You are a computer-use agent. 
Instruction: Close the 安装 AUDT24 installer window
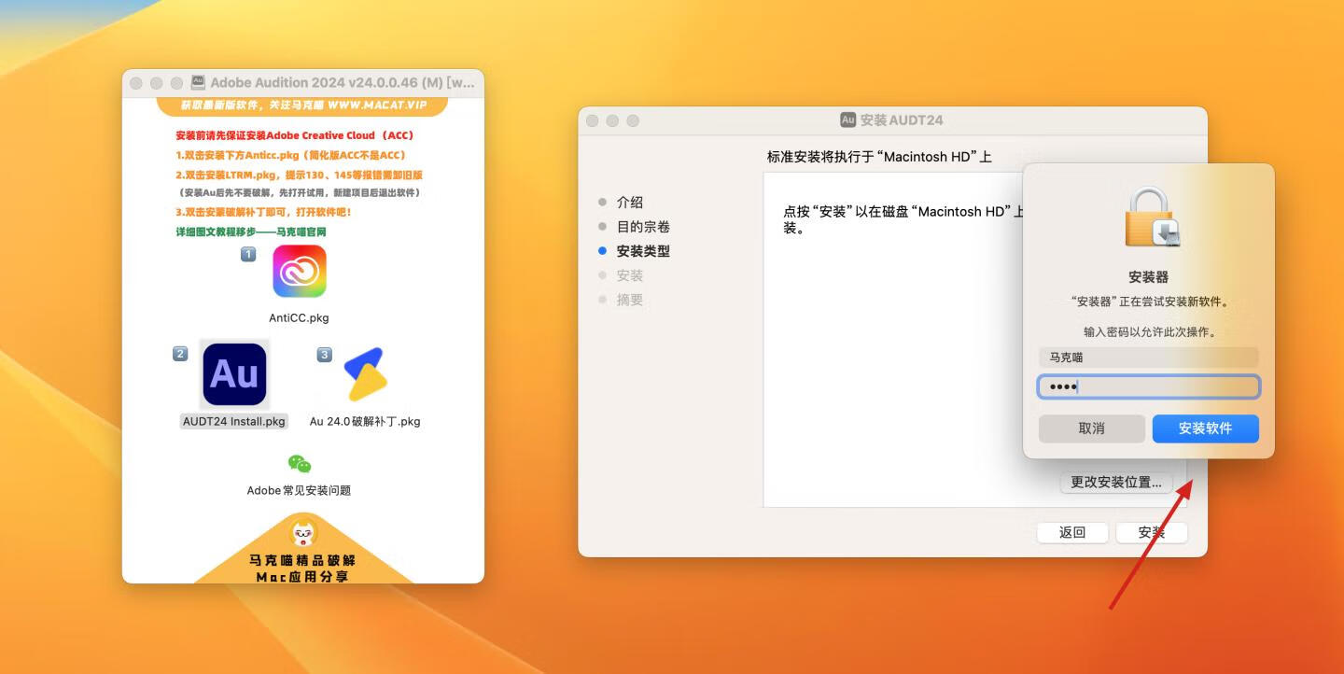pyautogui.click(x=593, y=121)
